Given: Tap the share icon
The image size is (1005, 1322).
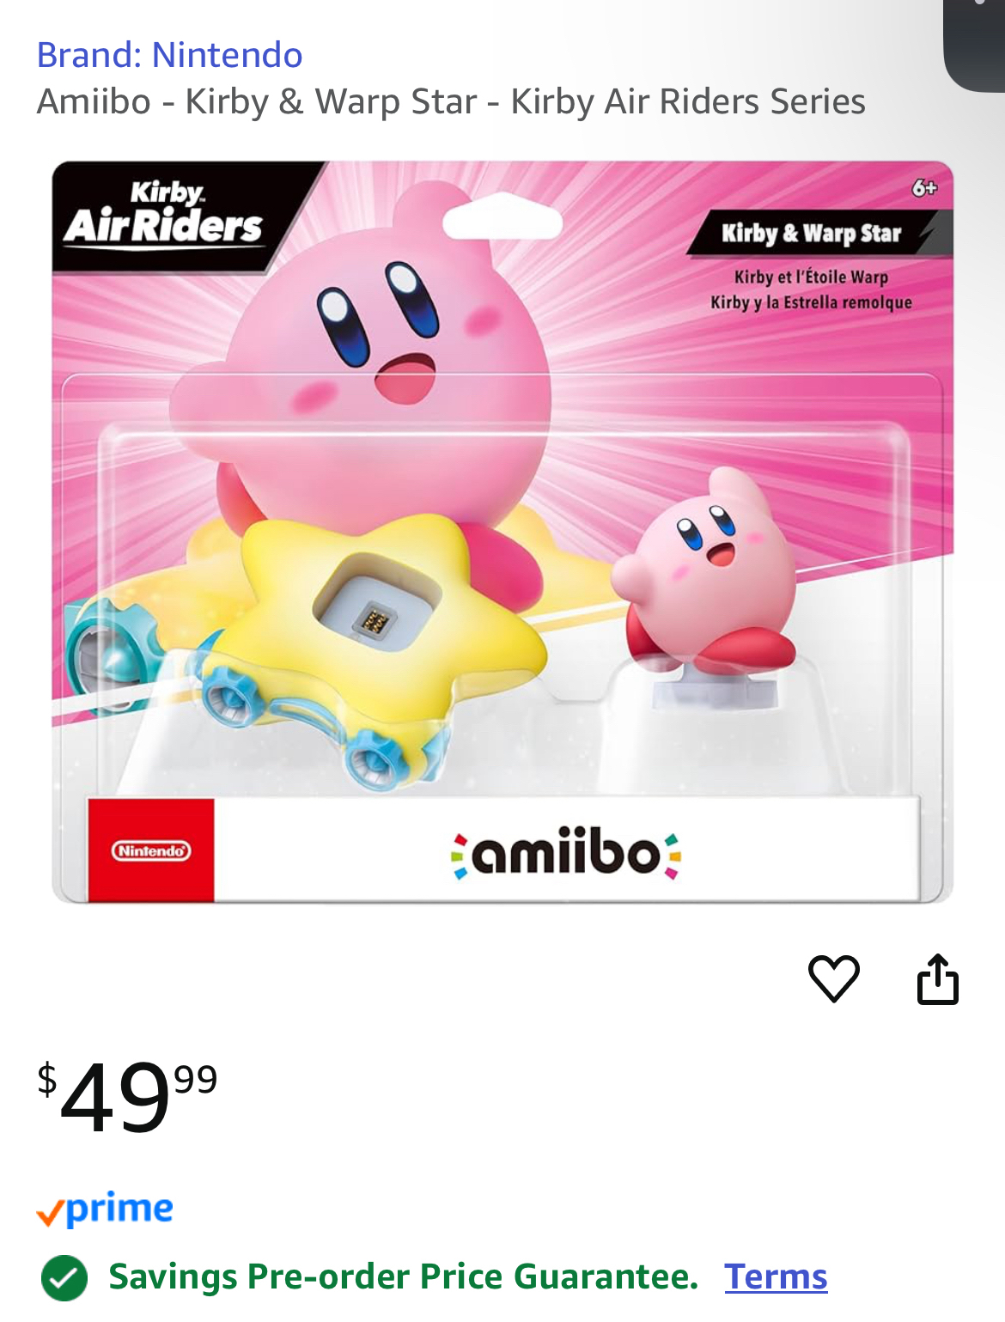Looking at the screenshot, I should click(x=937, y=978).
